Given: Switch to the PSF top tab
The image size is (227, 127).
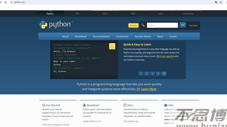Looking at the screenshot, I should [x=77, y=14].
